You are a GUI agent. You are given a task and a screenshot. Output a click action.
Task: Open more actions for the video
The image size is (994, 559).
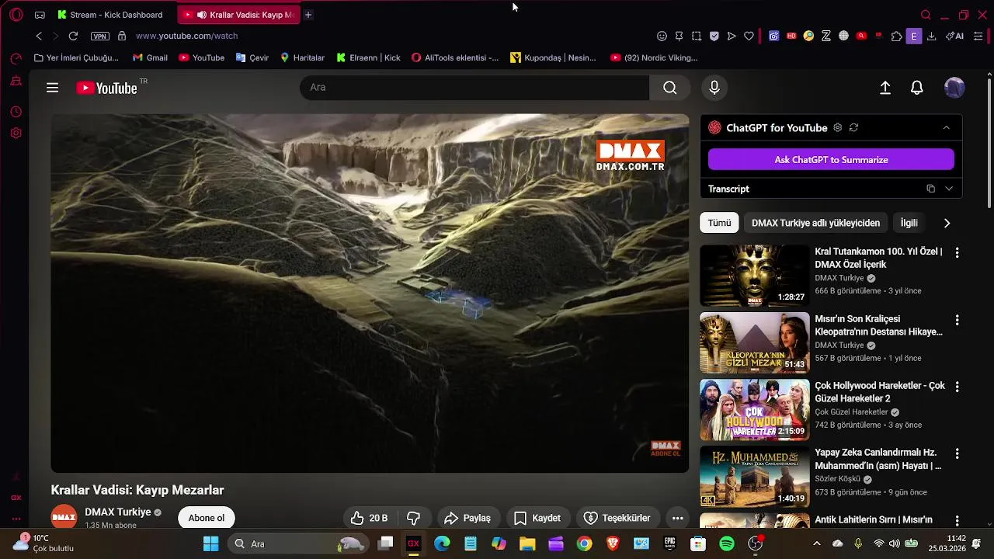point(677,518)
